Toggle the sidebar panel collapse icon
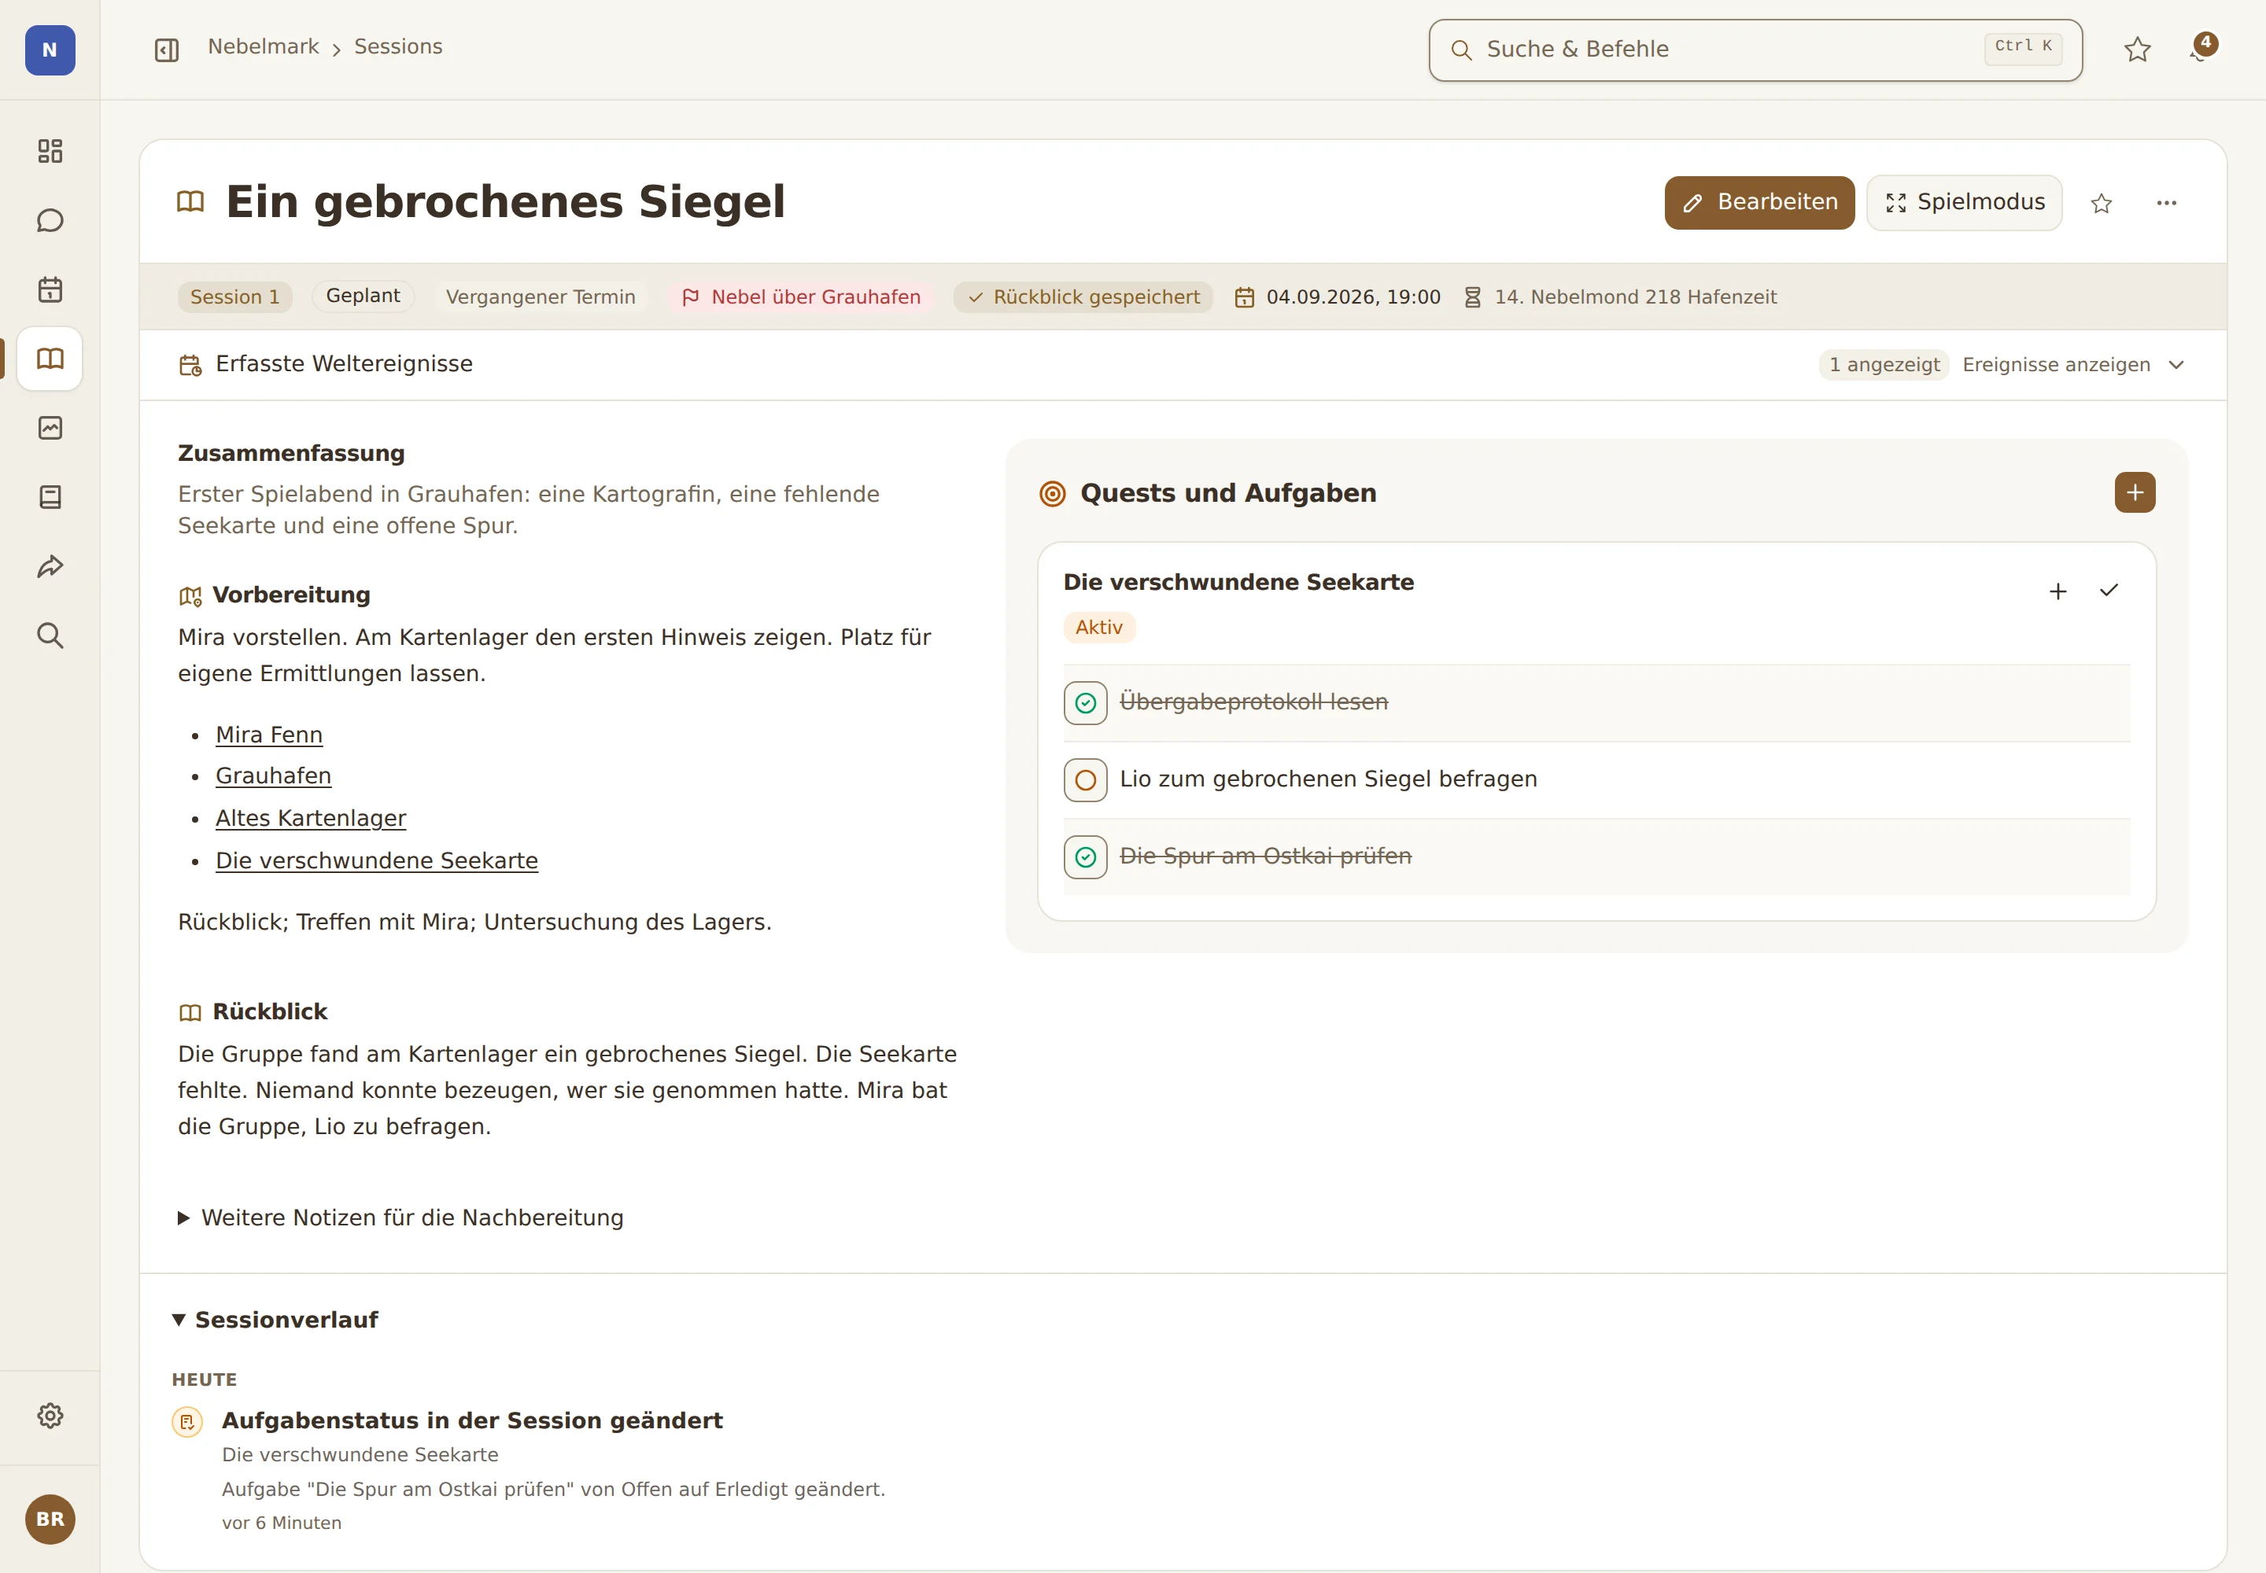This screenshot has height=1573, width=2266. pos(167,50)
